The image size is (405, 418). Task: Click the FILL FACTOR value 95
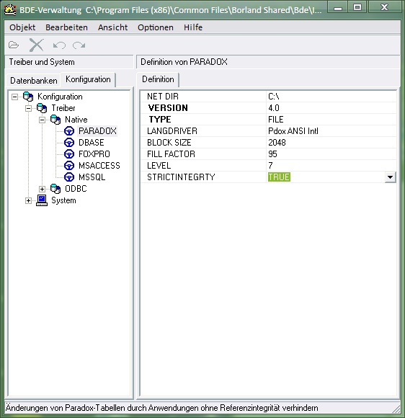[272, 154]
